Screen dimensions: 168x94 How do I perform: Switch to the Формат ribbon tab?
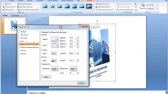click(x=90, y=1)
